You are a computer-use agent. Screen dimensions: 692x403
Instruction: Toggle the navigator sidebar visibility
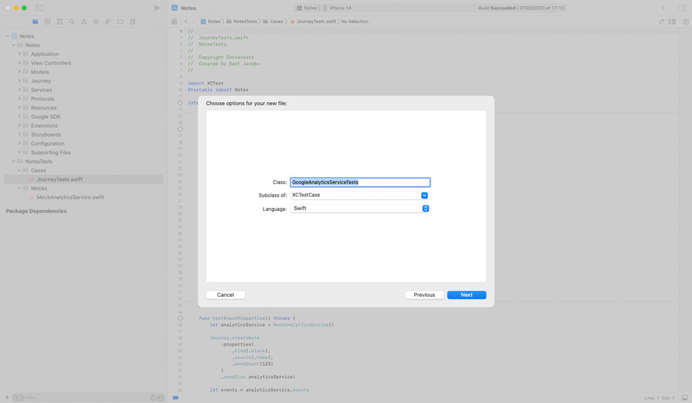(x=39, y=7)
